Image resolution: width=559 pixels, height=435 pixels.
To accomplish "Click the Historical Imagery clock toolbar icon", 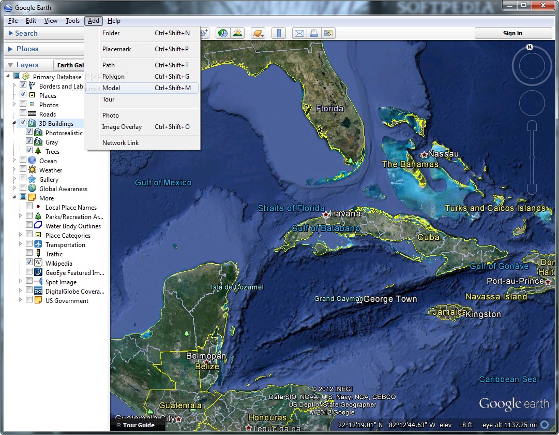I will (223, 33).
